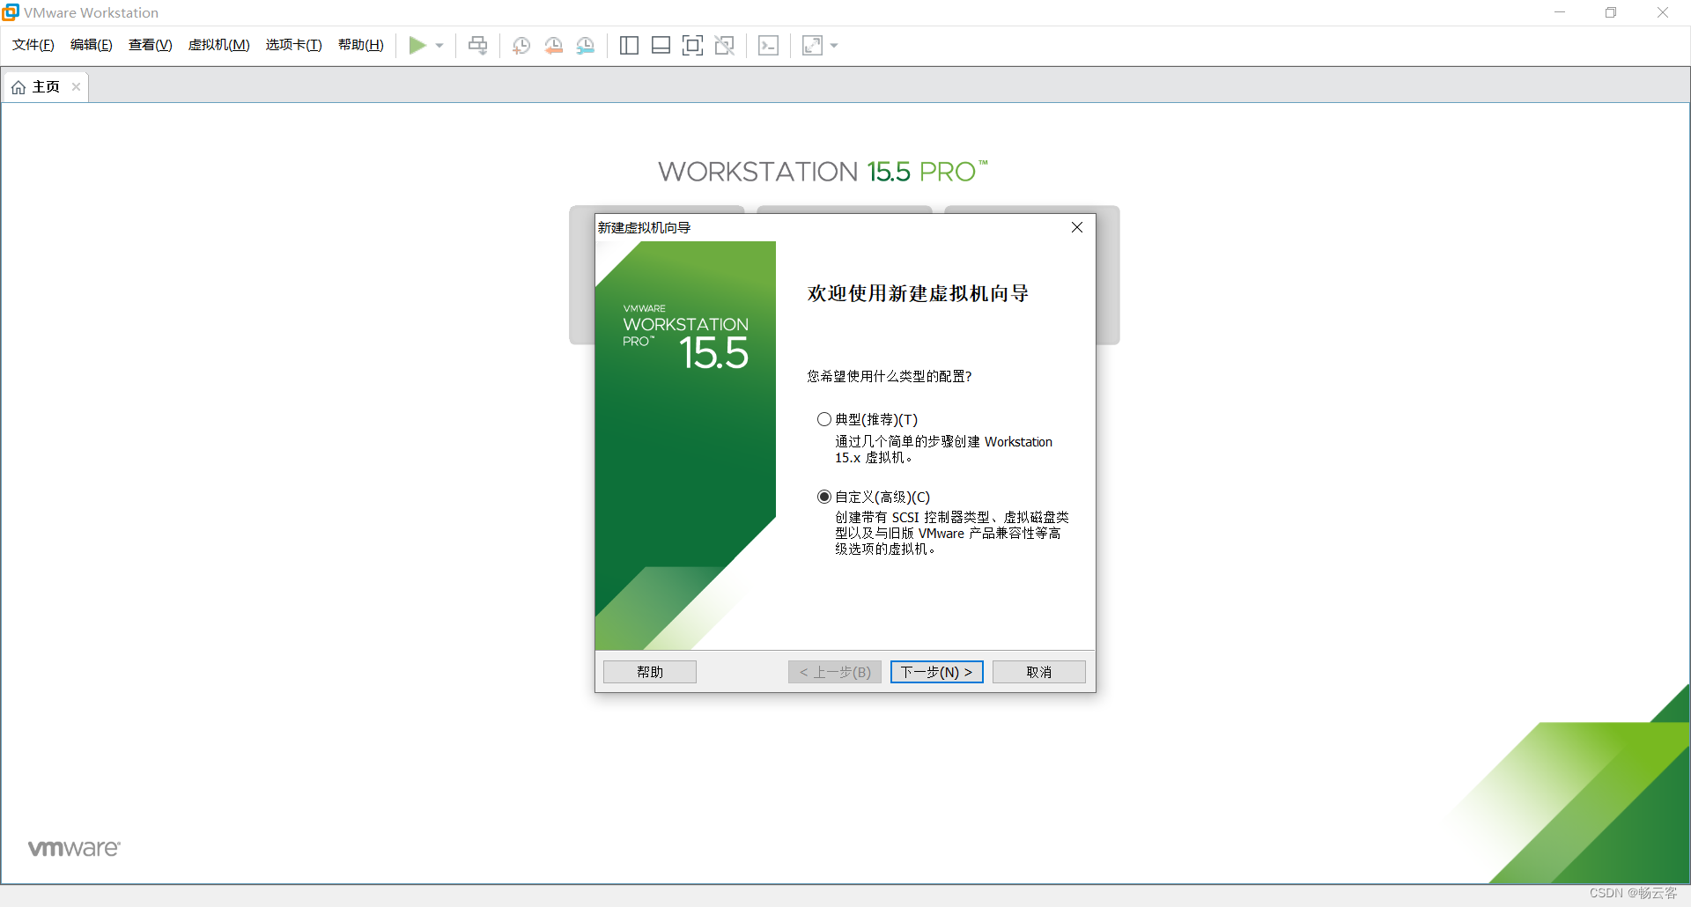Minimize the VMware Workstation window
Screen dimensions: 1691x907
pos(1560,12)
